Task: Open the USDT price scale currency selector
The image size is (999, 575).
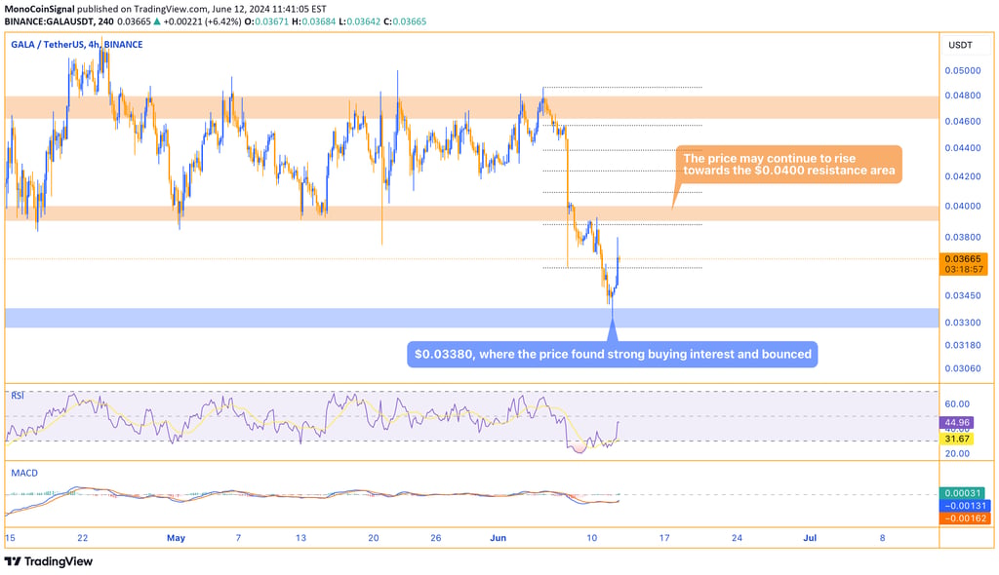Action: click(959, 44)
